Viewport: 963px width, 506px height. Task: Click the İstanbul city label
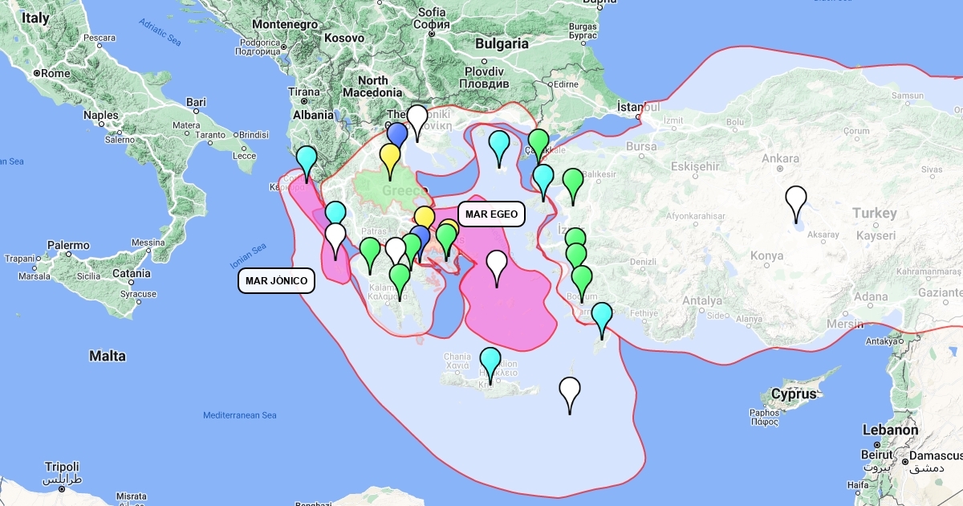pos(639,107)
